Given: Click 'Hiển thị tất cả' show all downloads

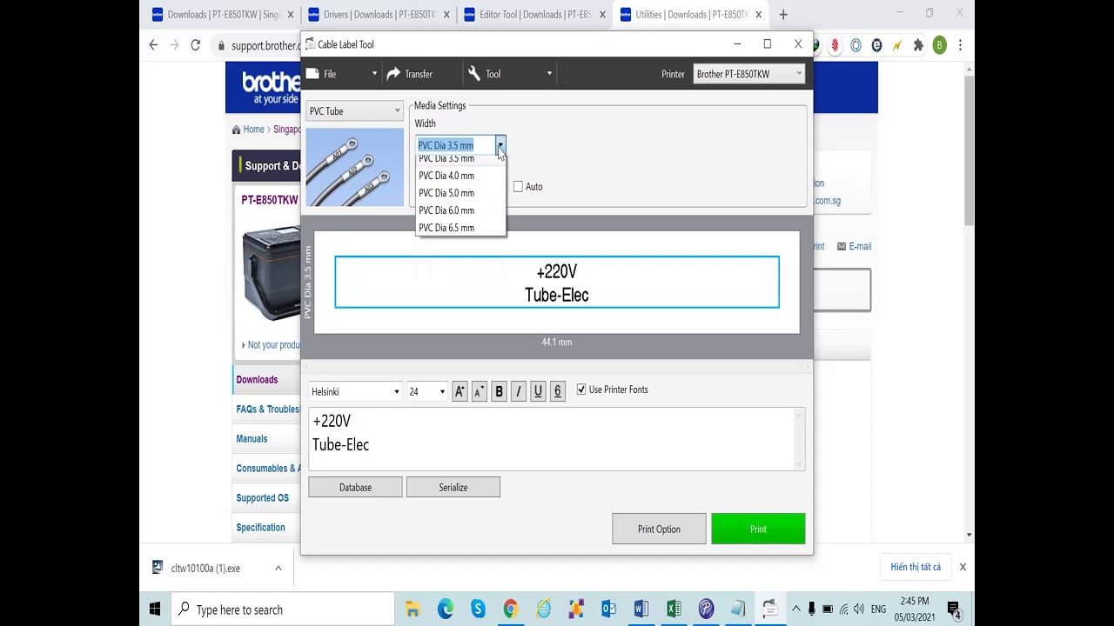Looking at the screenshot, I should [916, 567].
